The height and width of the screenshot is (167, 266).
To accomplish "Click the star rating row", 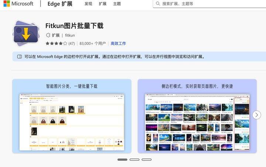I will (x=56, y=43).
